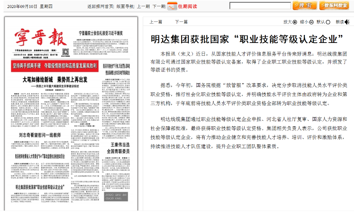The image size is (354, 212).
Task: Go to 下一期 next issue
Action: (x=159, y=6)
